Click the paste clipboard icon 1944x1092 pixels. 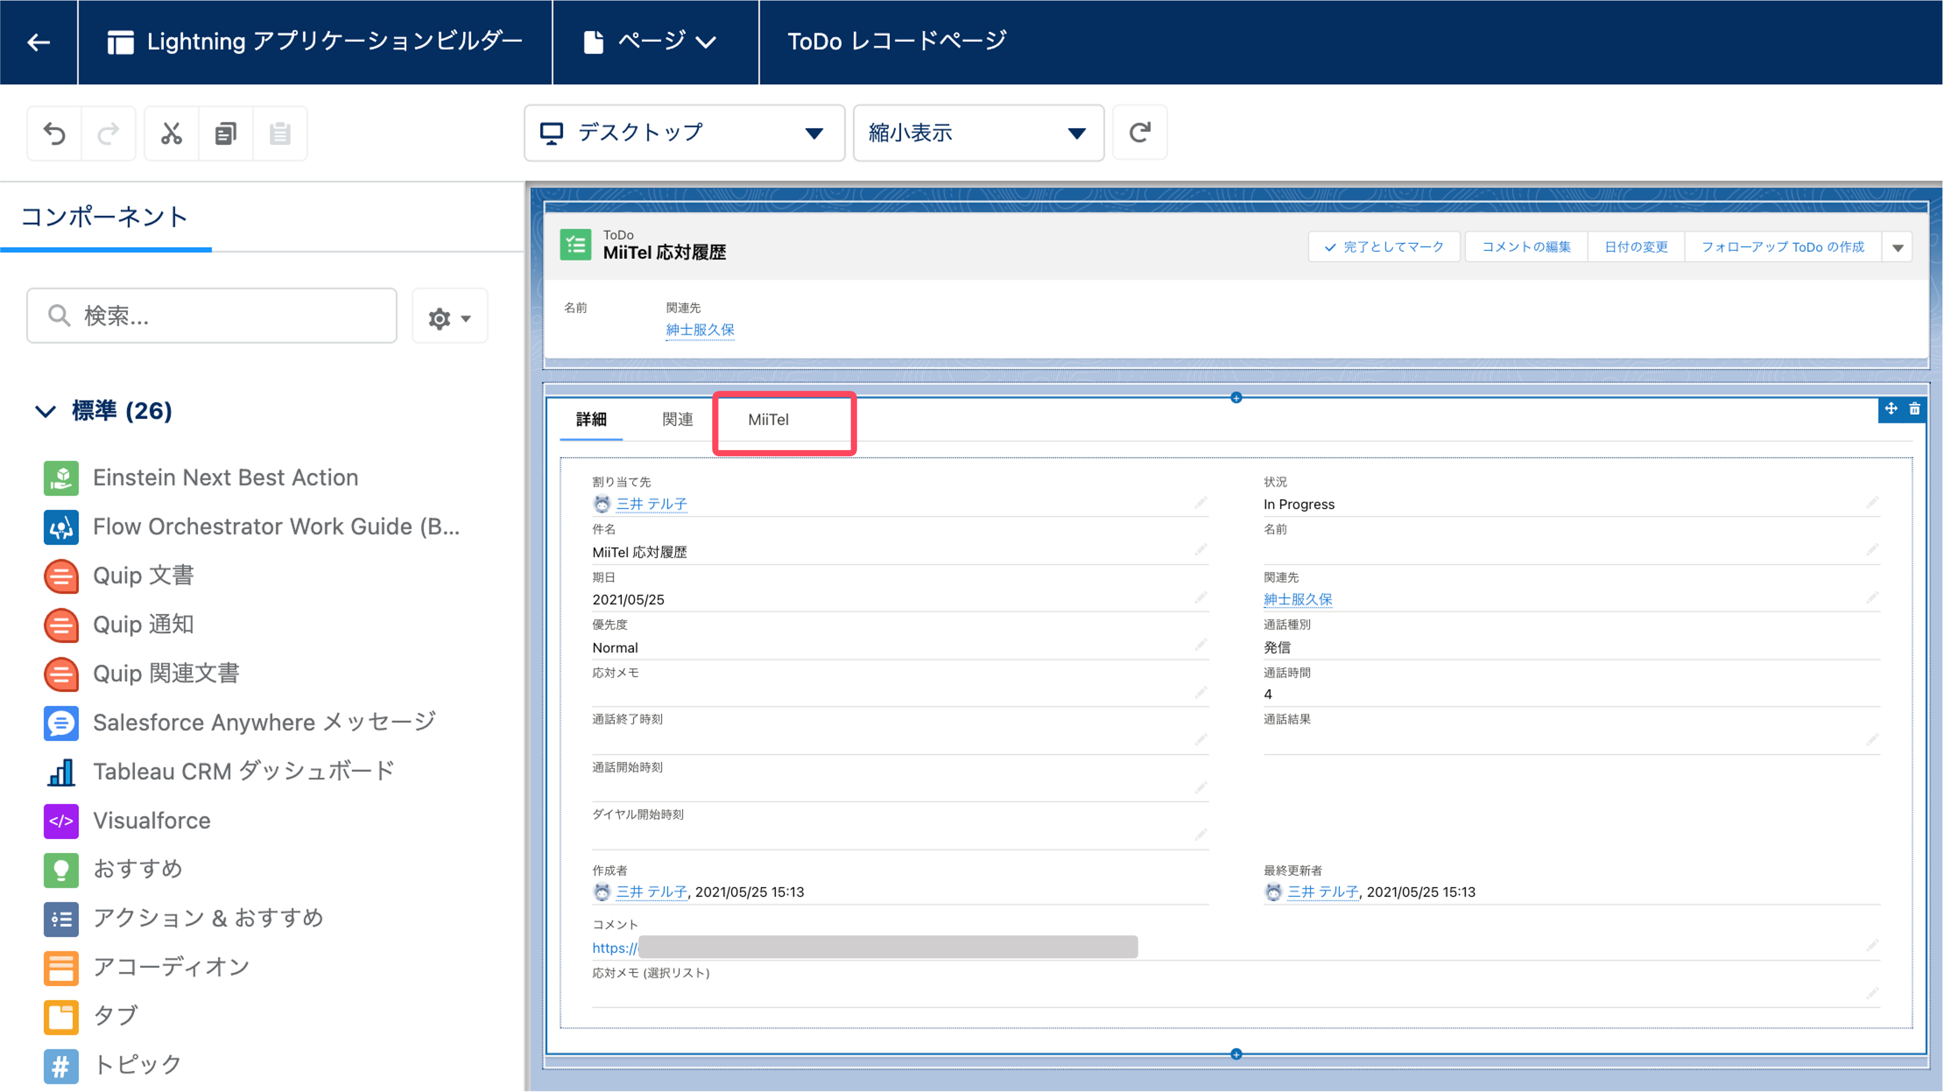pyautogui.click(x=280, y=134)
